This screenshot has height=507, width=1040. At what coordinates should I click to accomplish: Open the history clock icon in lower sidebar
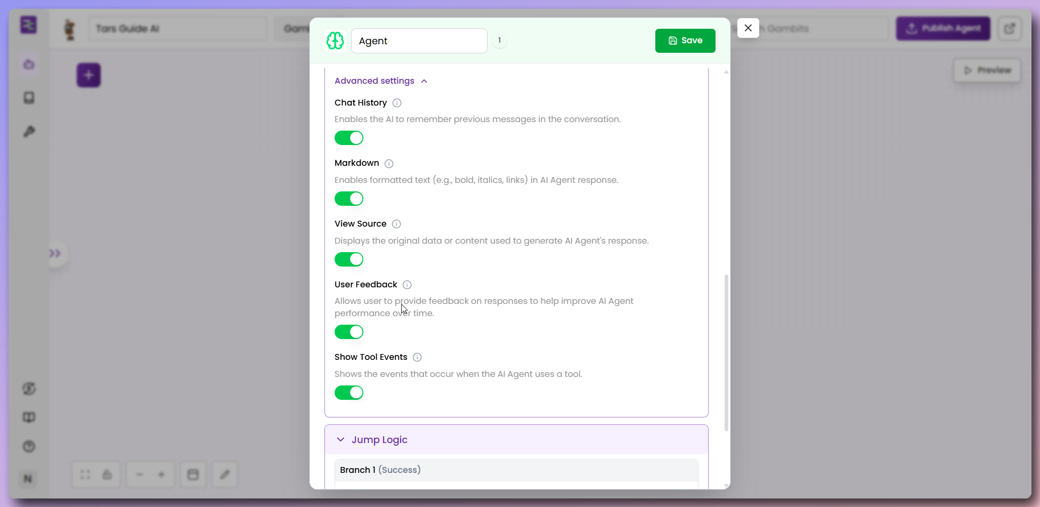coord(29,447)
